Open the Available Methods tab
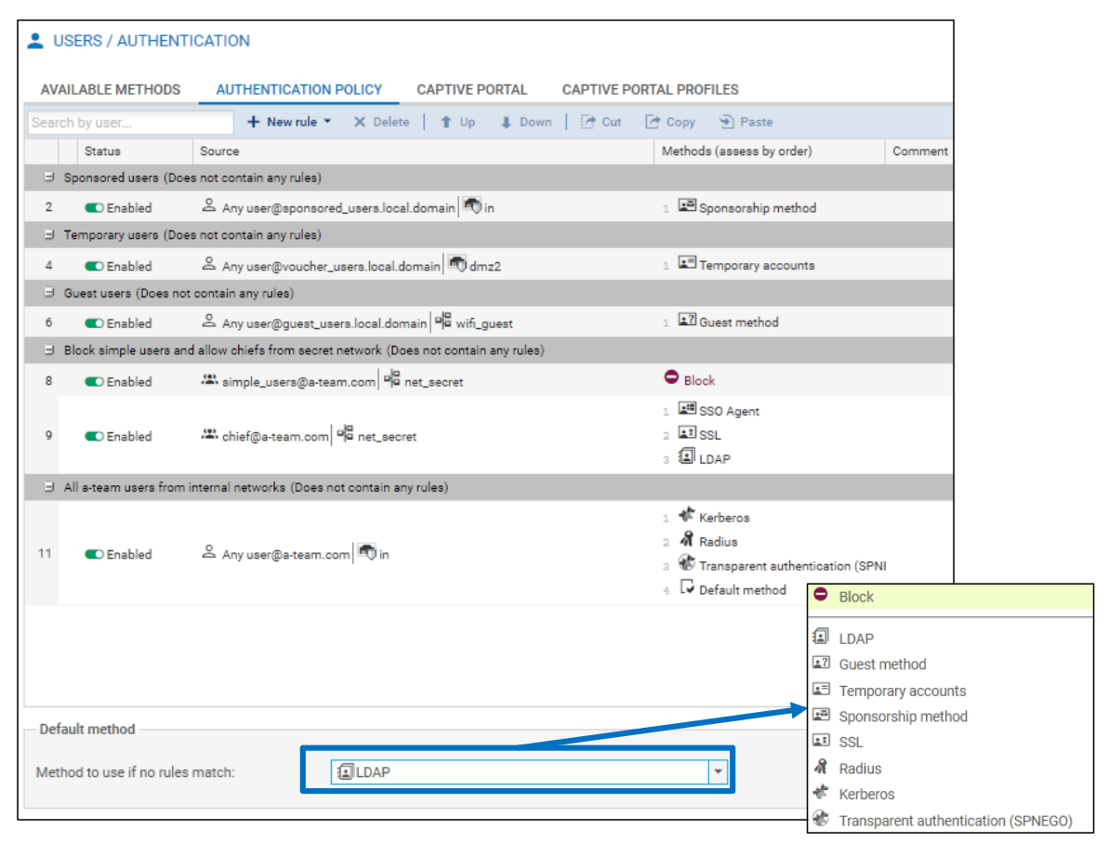 111,90
